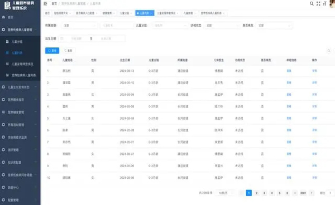This screenshot has width=335, height=205.
Task: Switch to the 首页 tab in the tab strip
Action: click(x=47, y=13)
